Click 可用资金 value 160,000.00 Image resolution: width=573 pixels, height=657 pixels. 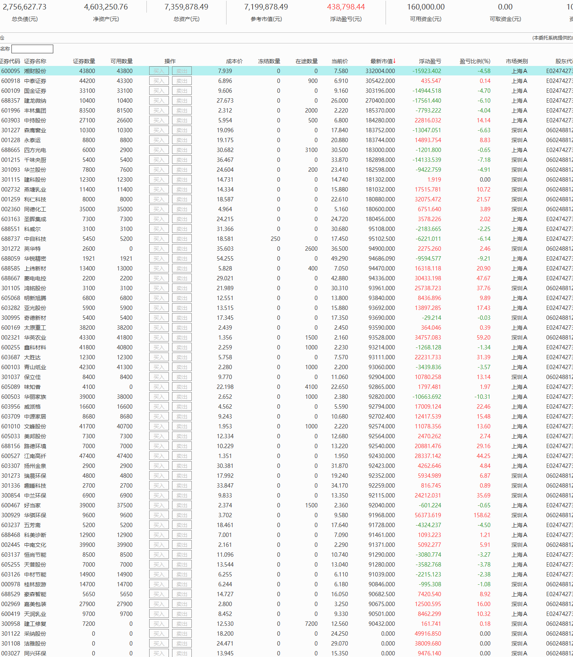pos(426,7)
